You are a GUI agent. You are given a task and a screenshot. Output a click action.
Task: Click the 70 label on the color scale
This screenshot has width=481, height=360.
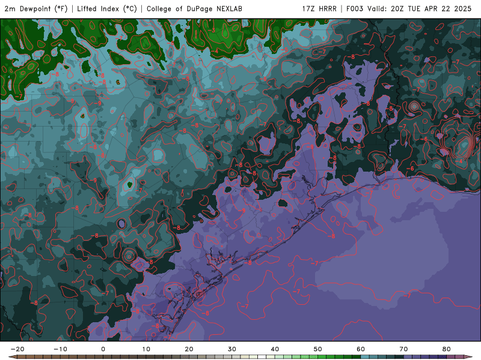coord(403,349)
